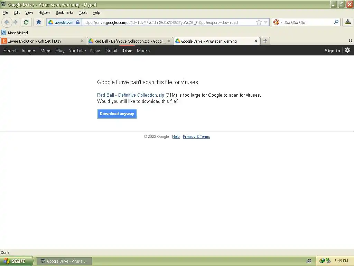Click Maps in the Google bar
354x266 pixels.
[x=46, y=51]
